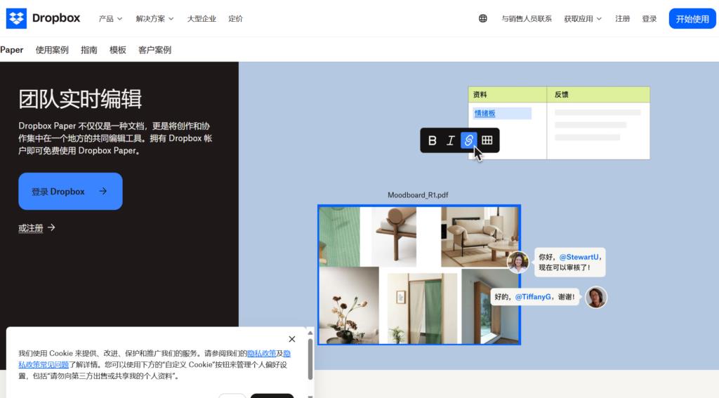
Task: Open the privacy policy FAQ link ending in 私政策常见问题
Action: [44, 364]
